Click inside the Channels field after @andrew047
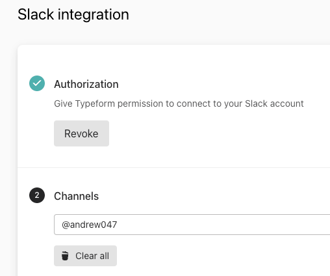Screen dimensions: 330x276 click(216, 225)
